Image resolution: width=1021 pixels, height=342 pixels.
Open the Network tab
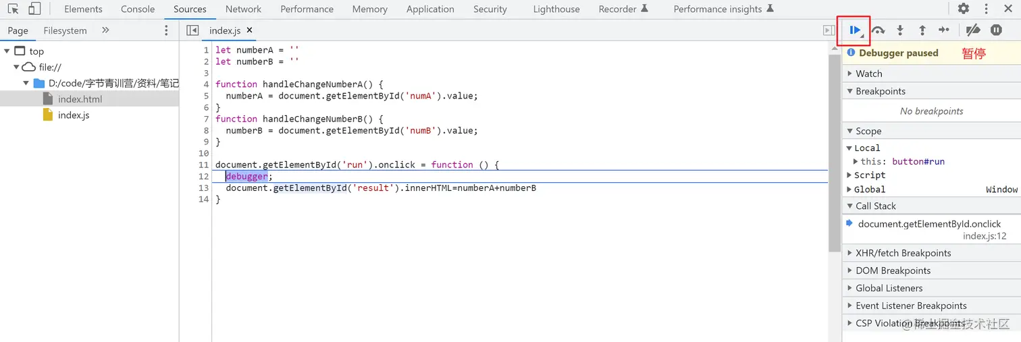[243, 9]
